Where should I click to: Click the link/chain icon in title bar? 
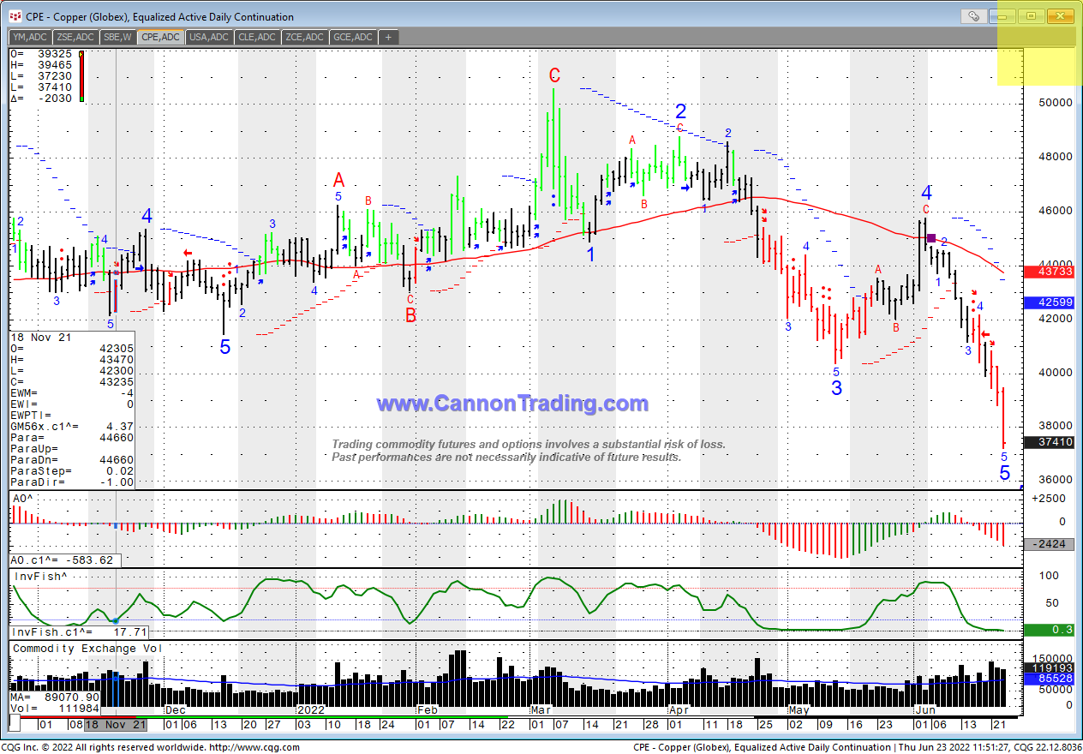point(972,16)
